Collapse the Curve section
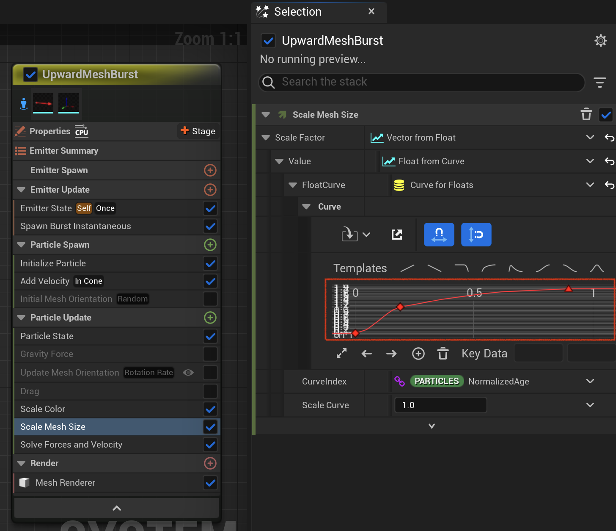The image size is (616, 531). (x=306, y=207)
